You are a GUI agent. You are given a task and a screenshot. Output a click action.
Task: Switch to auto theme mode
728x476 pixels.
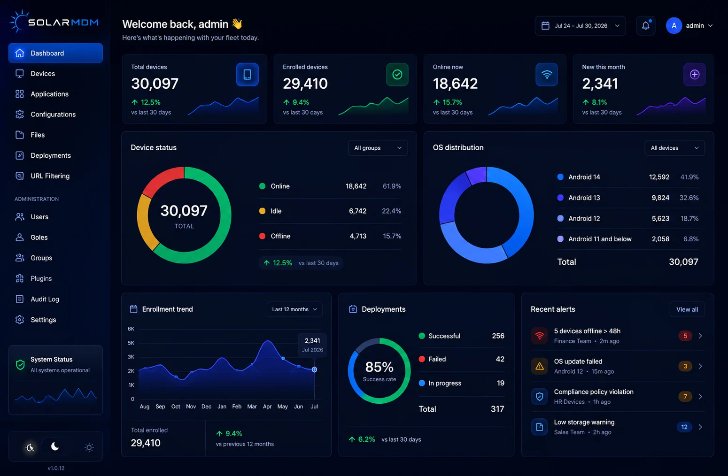pyautogui.click(x=30, y=447)
